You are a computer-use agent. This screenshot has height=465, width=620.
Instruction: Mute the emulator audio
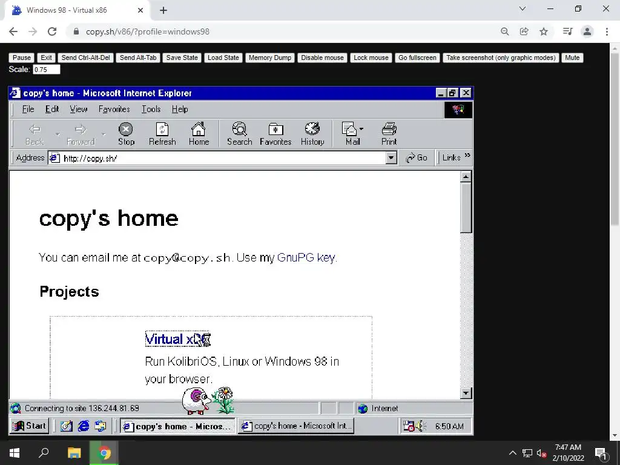coord(572,58)
